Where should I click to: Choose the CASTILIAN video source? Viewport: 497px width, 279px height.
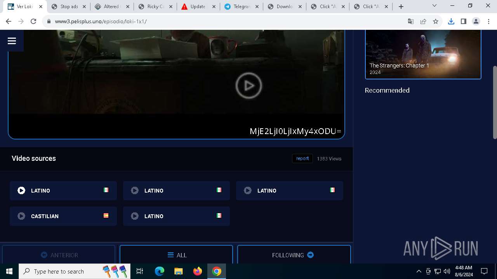[x=63, y=216]
